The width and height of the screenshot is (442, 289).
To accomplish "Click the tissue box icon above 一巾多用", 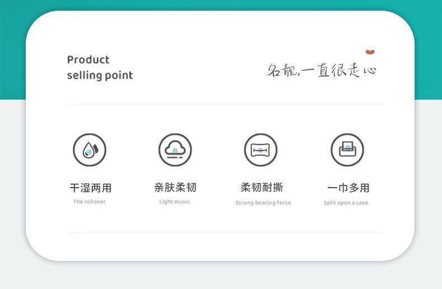I will coord(347,150).
